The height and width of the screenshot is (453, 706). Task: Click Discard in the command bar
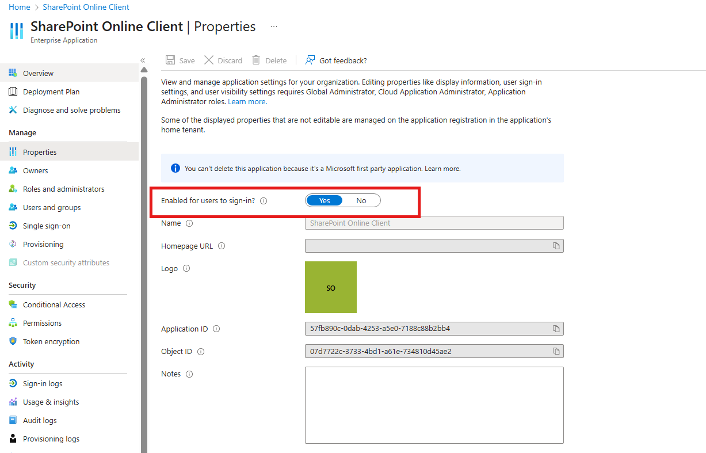223,60
